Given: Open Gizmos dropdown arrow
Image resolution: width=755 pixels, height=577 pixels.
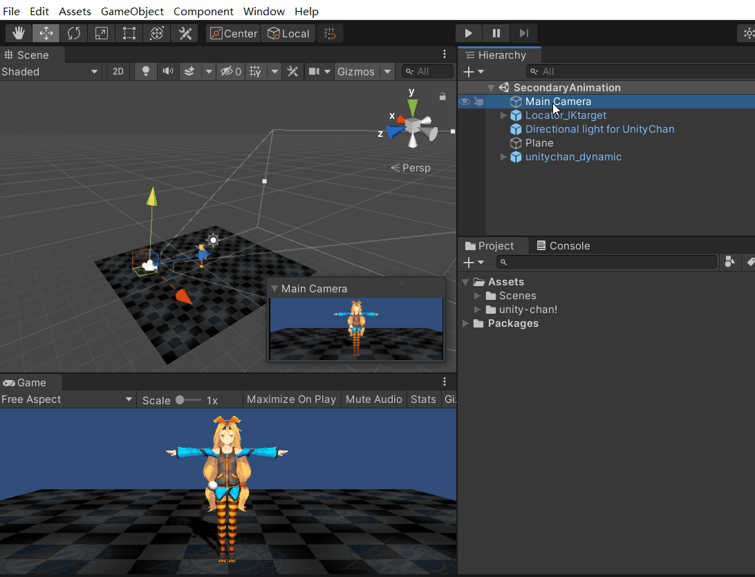Looking at the screenshot, I should tap(387, 72).
